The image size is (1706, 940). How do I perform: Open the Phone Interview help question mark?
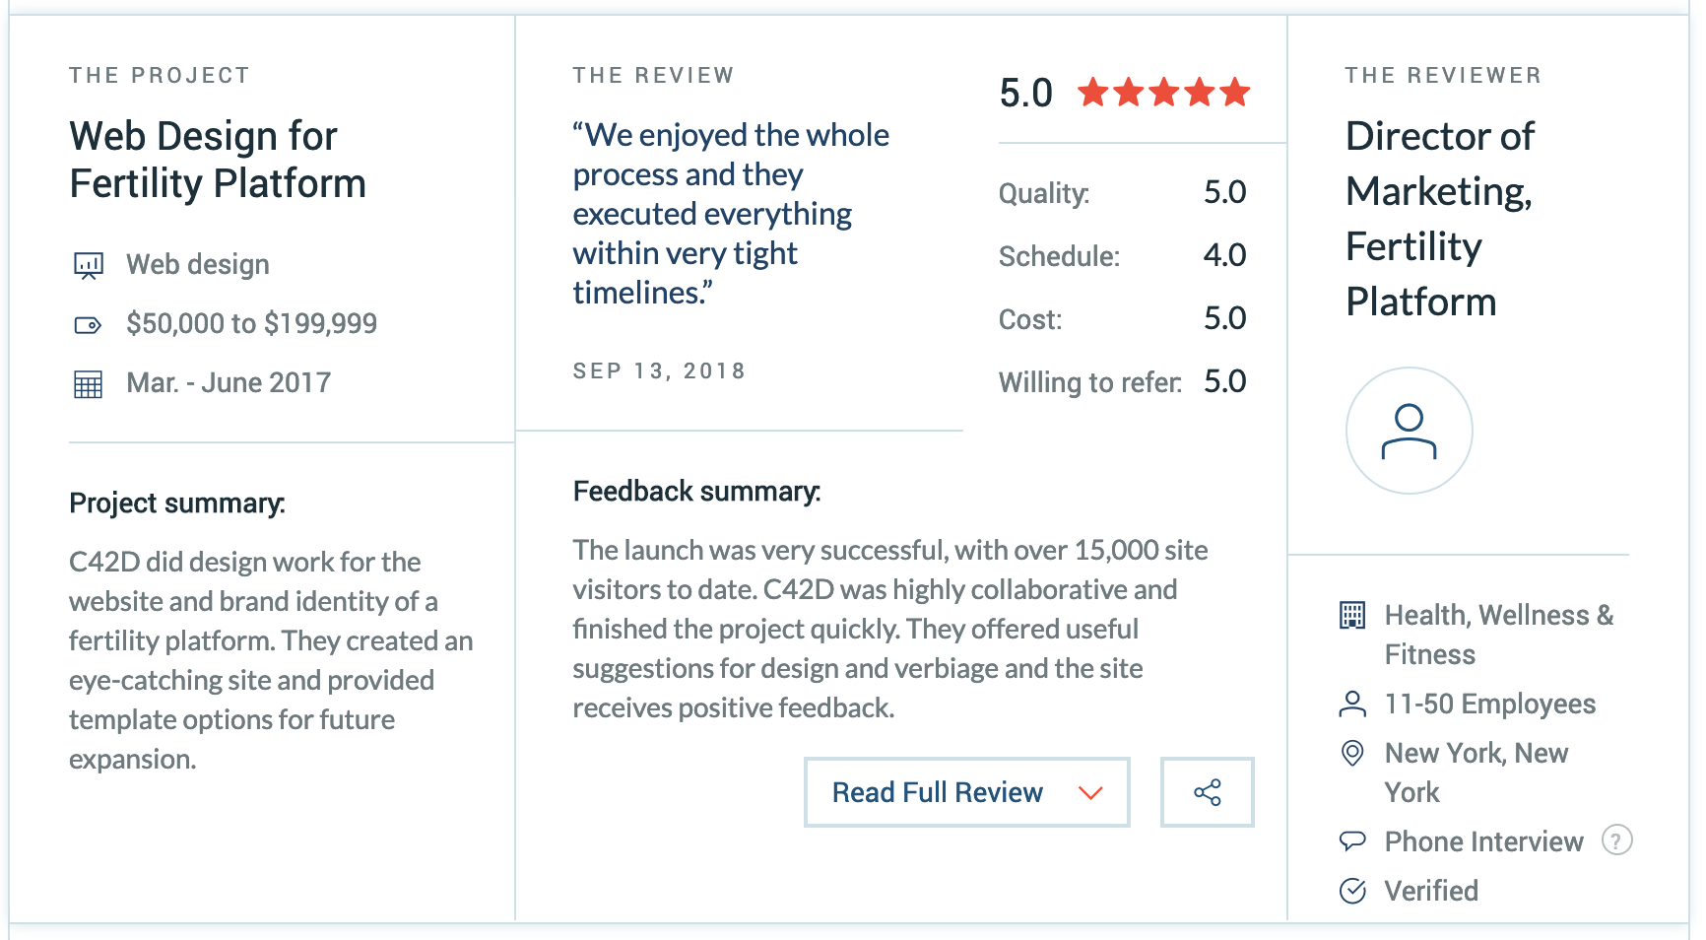click(1616, 839)
